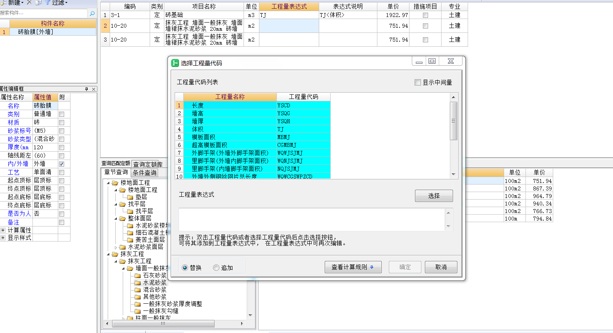Click the 工程量名称 column header in dialog

[x=230, y=97]
